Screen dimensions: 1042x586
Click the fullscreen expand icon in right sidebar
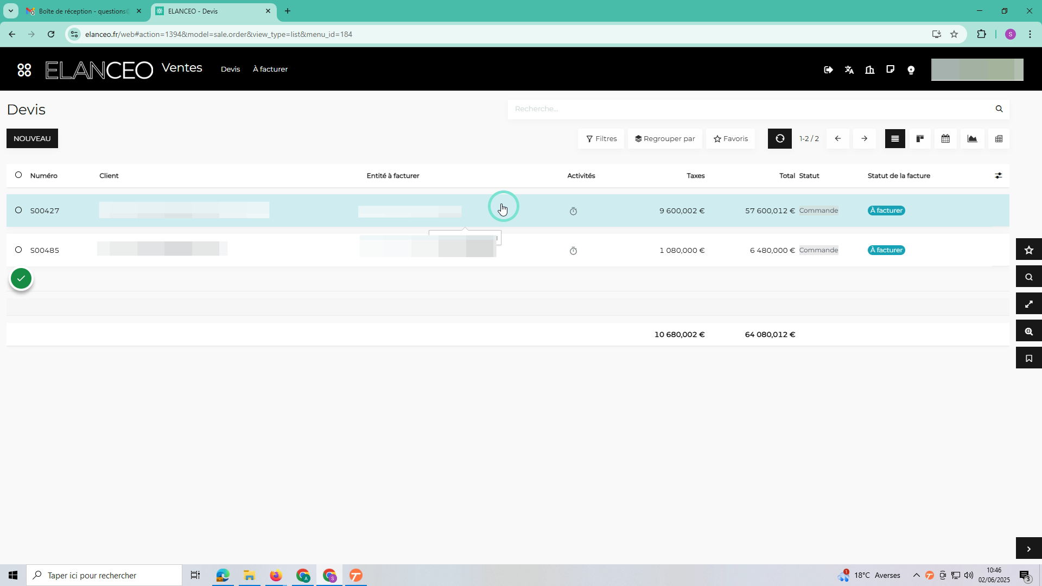1028,304
